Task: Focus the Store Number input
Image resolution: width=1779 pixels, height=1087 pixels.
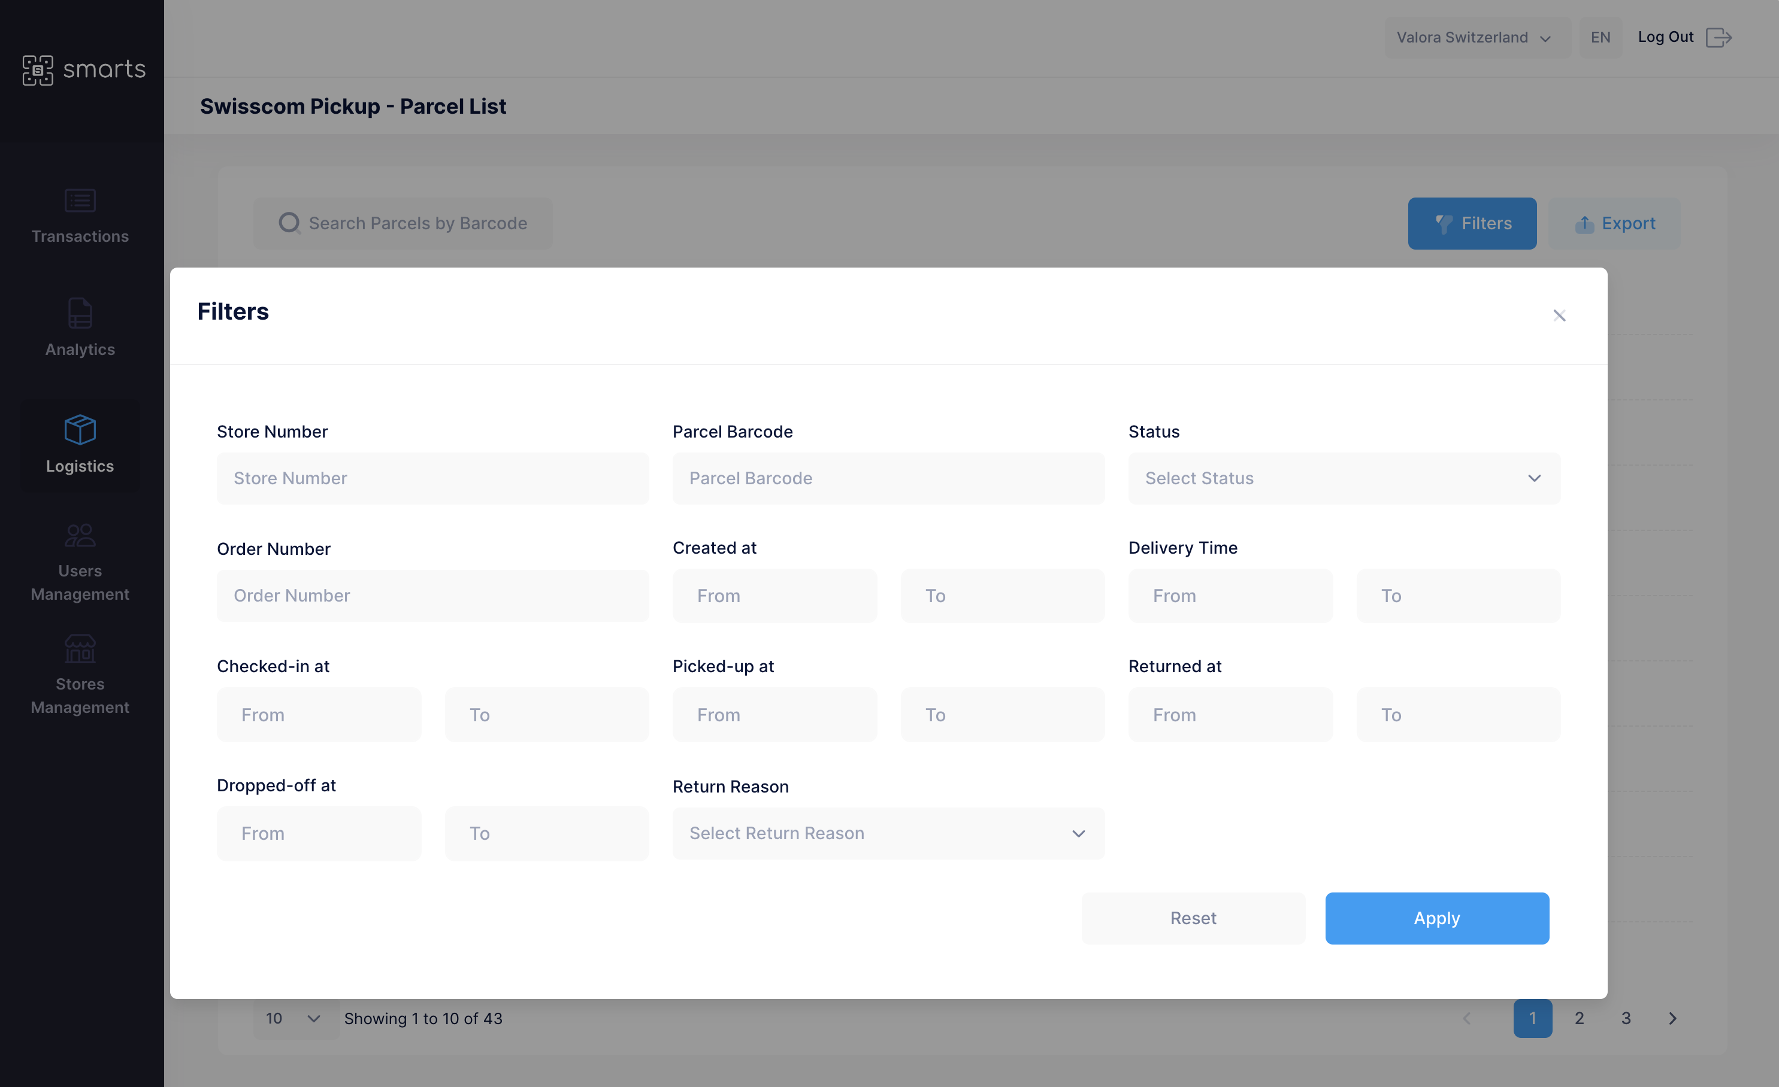Action: tap(432, 478)
